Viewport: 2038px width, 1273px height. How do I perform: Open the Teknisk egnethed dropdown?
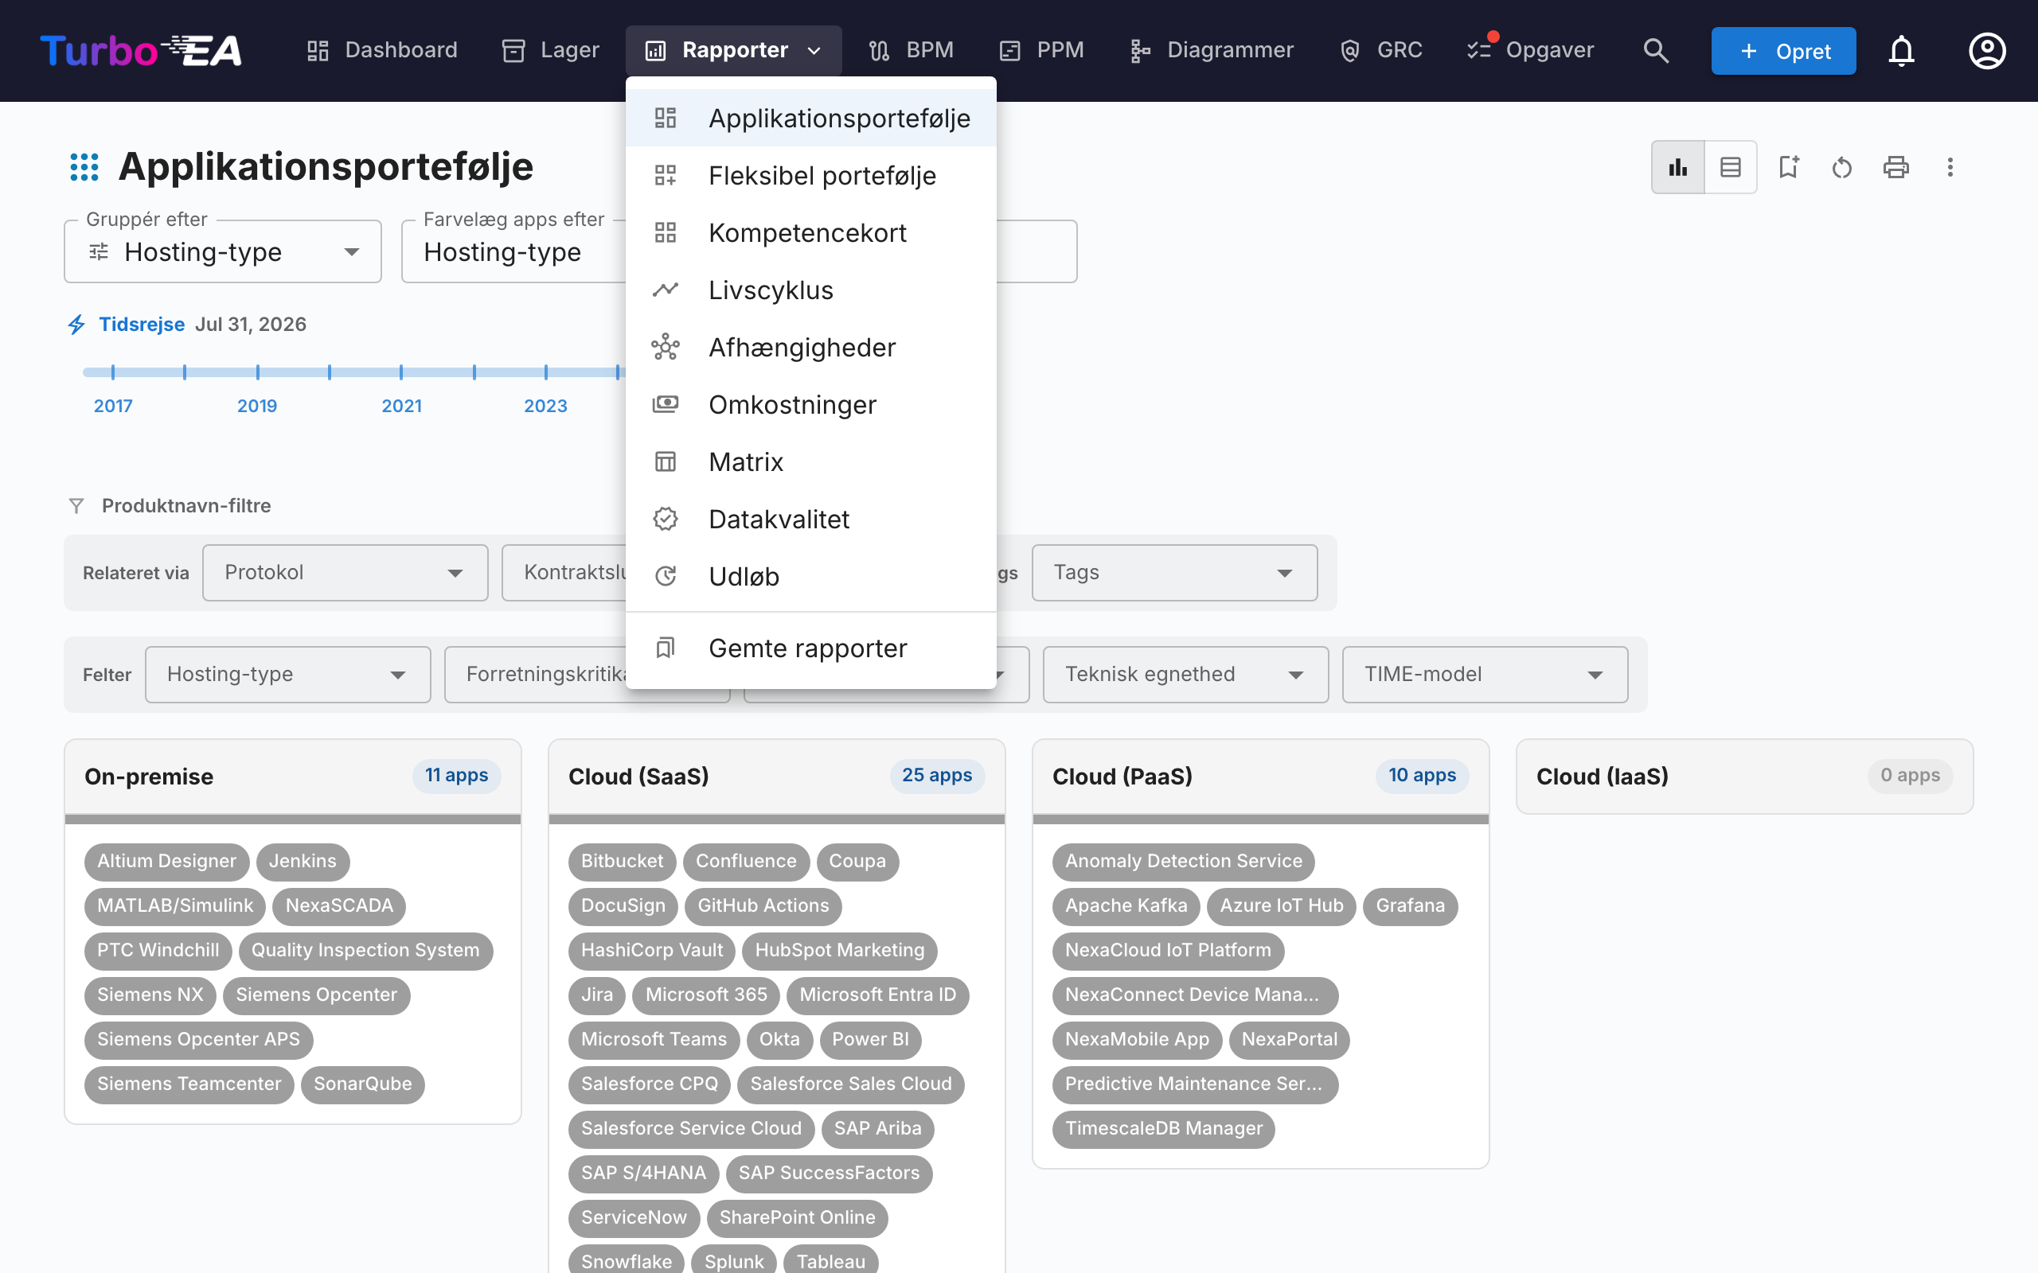click(1185, 675)
